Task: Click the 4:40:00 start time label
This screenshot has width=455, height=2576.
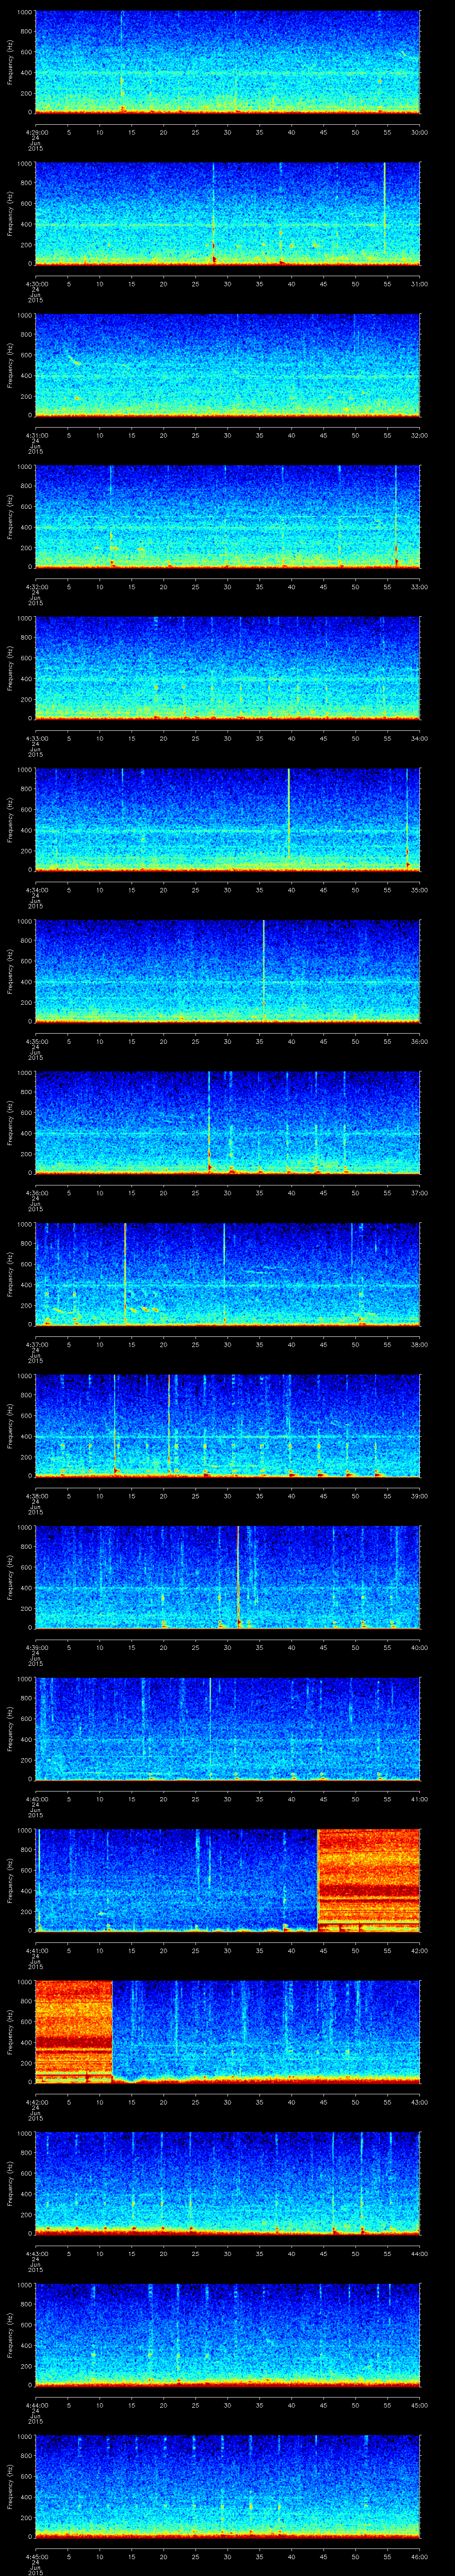Action: (36, 1799)
